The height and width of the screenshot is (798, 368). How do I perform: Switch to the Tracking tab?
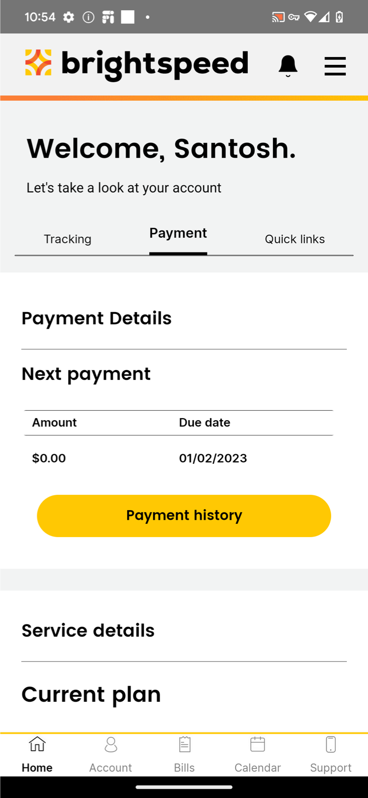(68, 239)
